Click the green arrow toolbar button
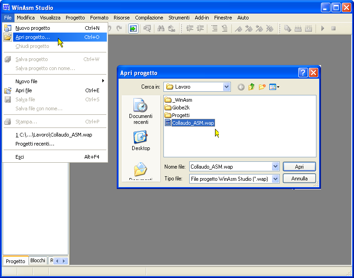354x278 pixels. pyautogui.click(x=133, y=28)
